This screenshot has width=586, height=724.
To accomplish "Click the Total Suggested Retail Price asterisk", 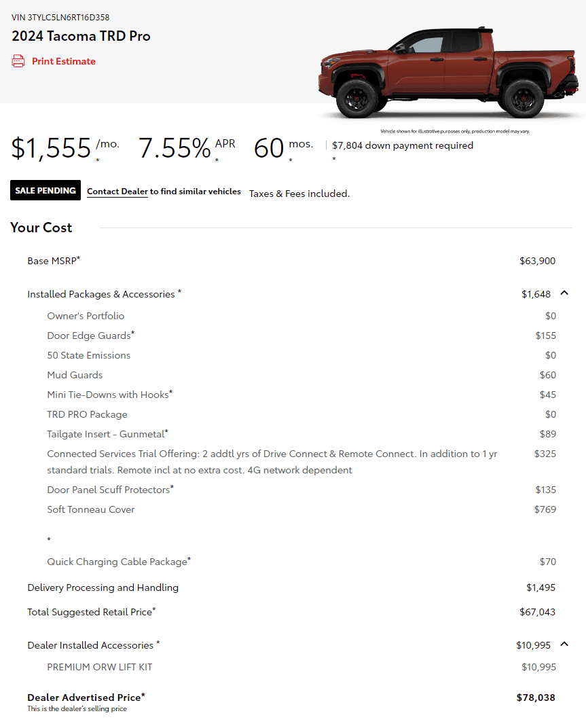I will tap(154, 609).
